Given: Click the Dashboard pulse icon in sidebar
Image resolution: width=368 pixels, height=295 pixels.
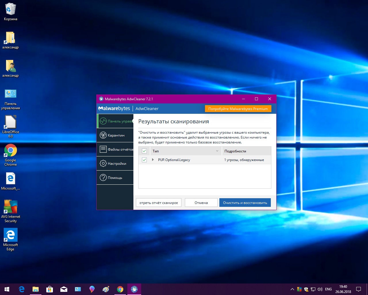Looking at the screenshot, I should point(103,121).
